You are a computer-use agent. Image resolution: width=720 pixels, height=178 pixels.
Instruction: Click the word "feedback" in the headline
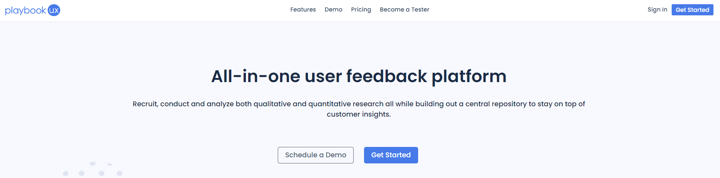pos(386,76)
